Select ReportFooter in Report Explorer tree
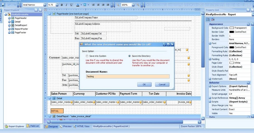 click(x=21, y=29)
